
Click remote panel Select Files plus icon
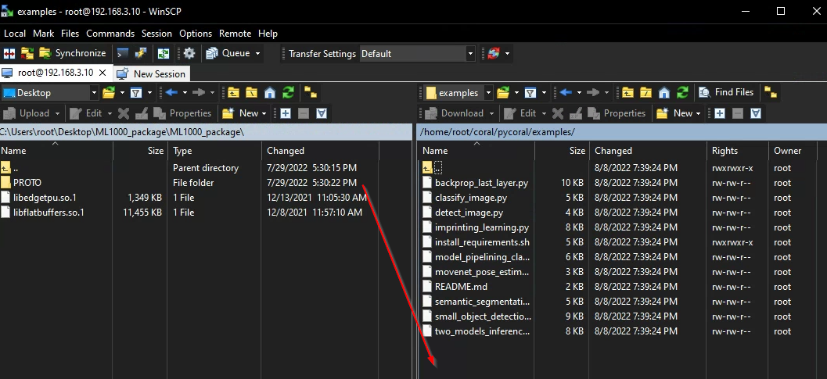(720, 113)
